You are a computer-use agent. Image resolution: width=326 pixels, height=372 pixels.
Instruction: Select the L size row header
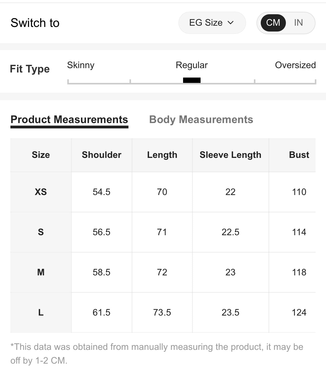click(x=41, y=313)
